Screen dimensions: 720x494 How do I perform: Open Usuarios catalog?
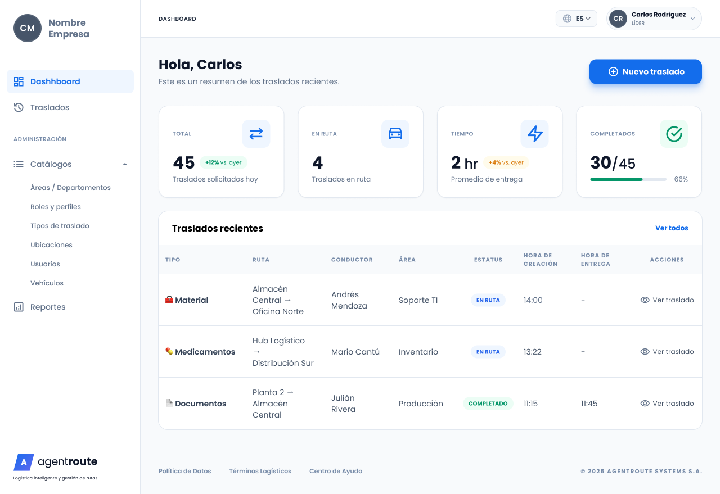(45, 264)
